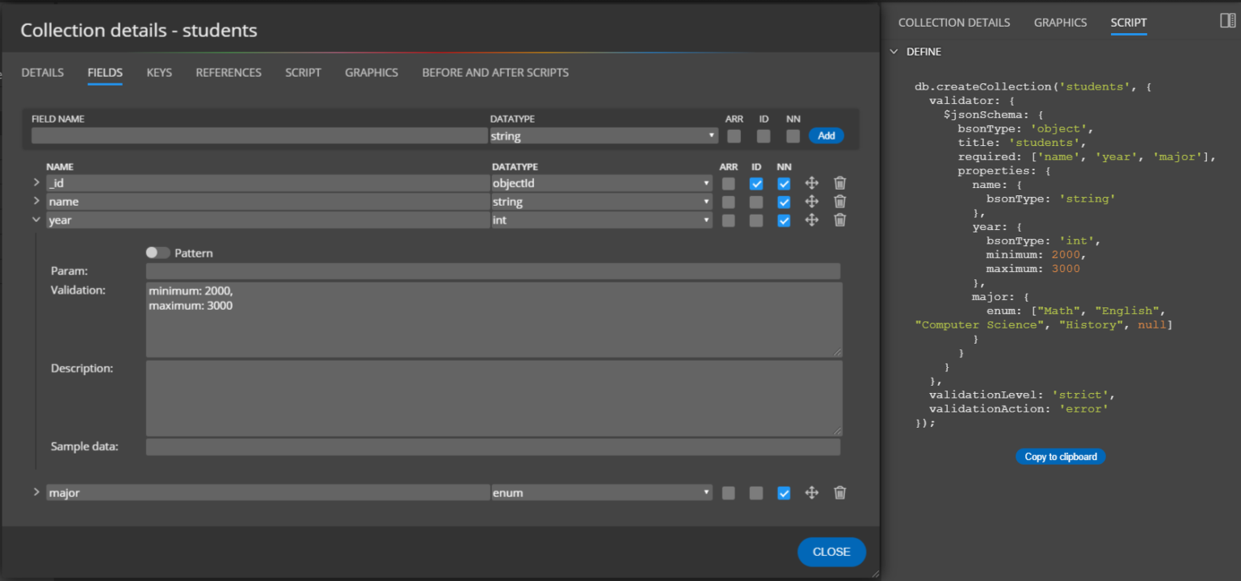Expand the major field row

pyautogui.click(x=36, y=491)
